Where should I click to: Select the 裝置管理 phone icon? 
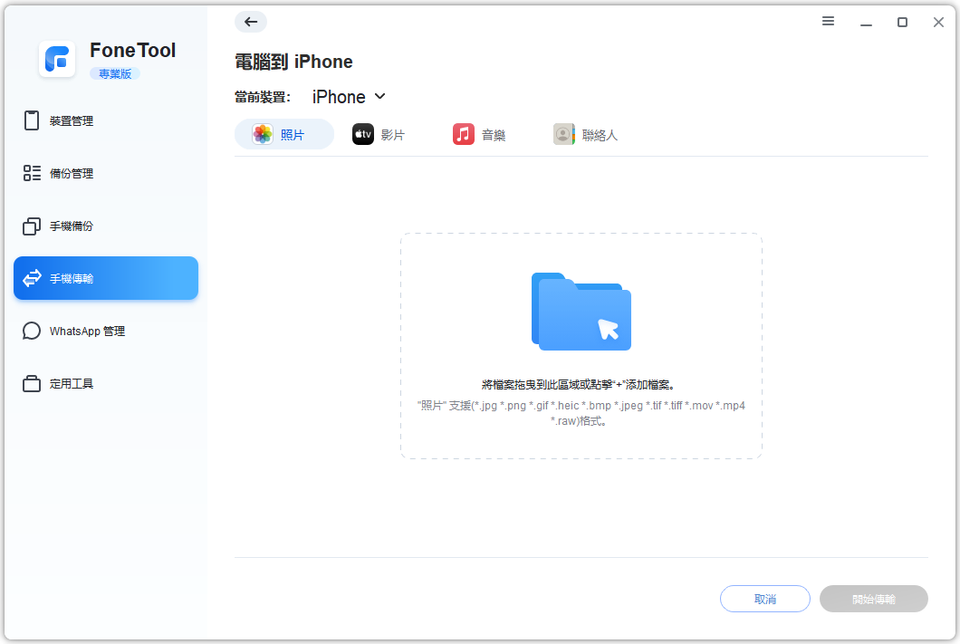point(32,120)
